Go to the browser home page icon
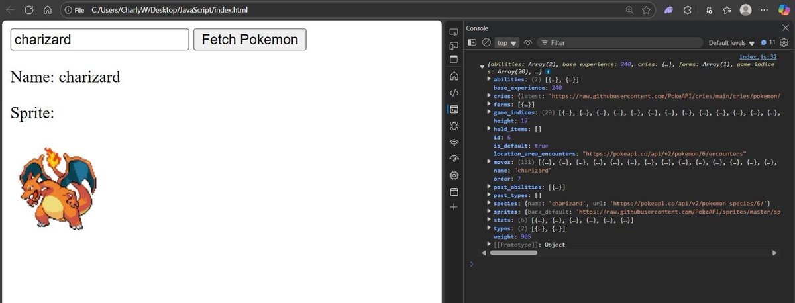This screenshot has height=303, width=795. tap(47, 10)
